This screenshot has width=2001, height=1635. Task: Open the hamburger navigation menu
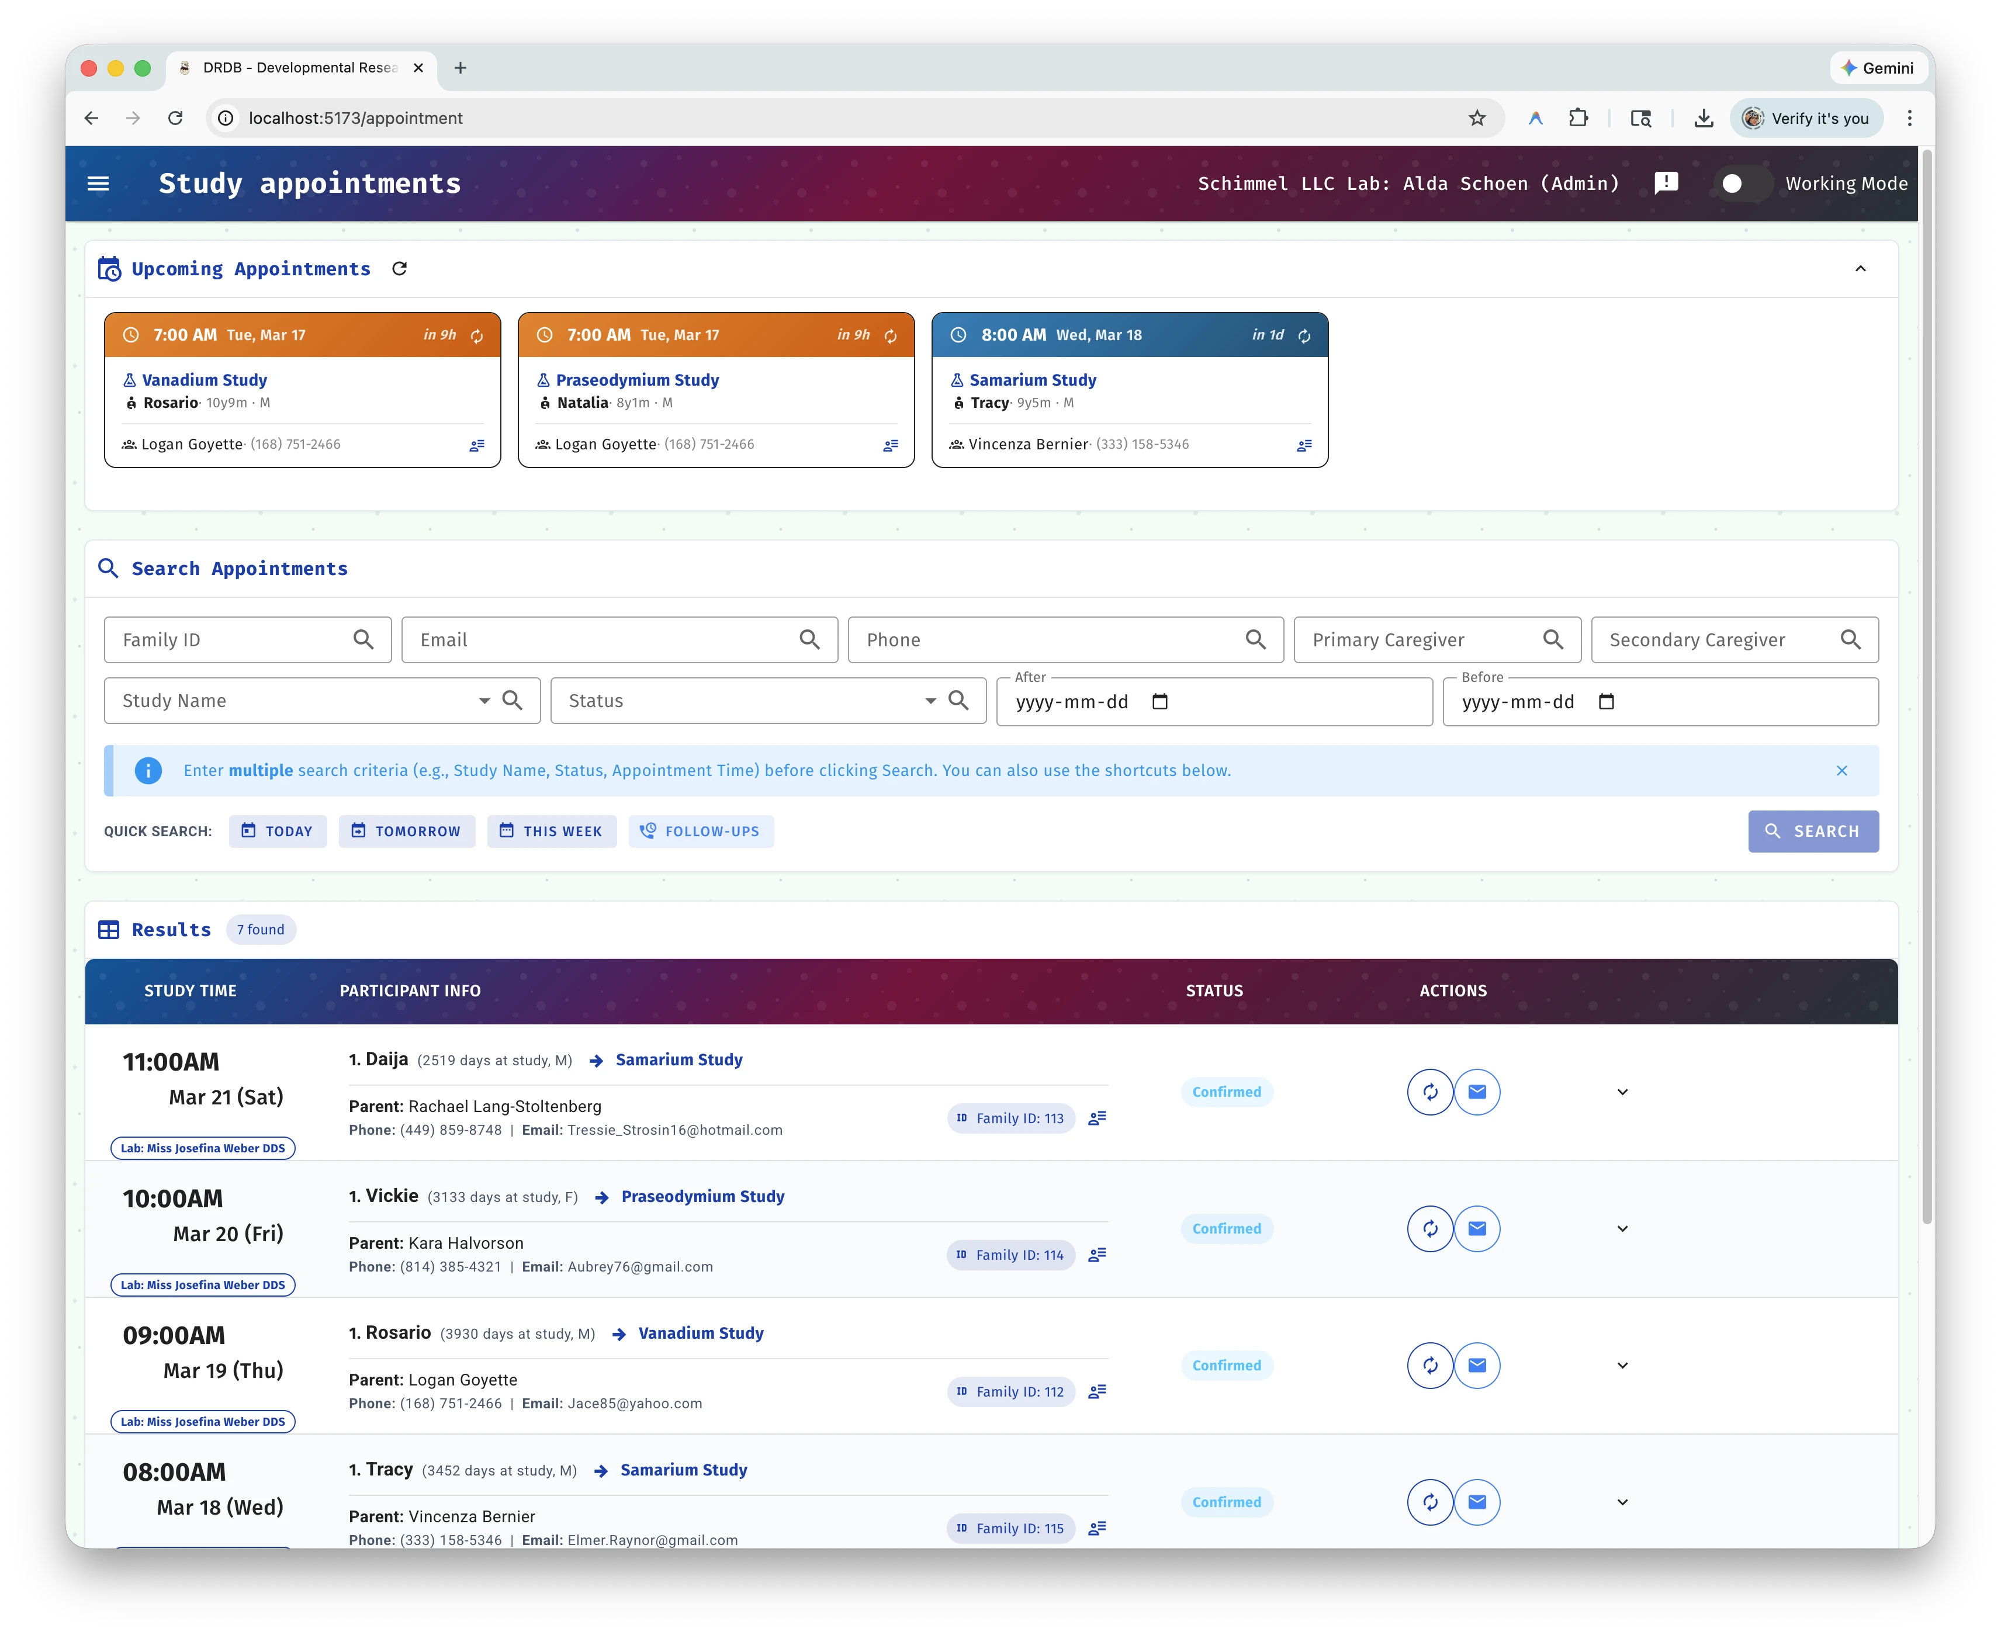pyautogui.click(x=98, y=183)
